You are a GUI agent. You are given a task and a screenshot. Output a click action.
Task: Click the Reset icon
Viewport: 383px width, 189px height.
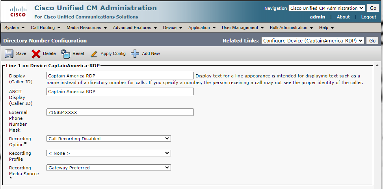tap(65, 53)
